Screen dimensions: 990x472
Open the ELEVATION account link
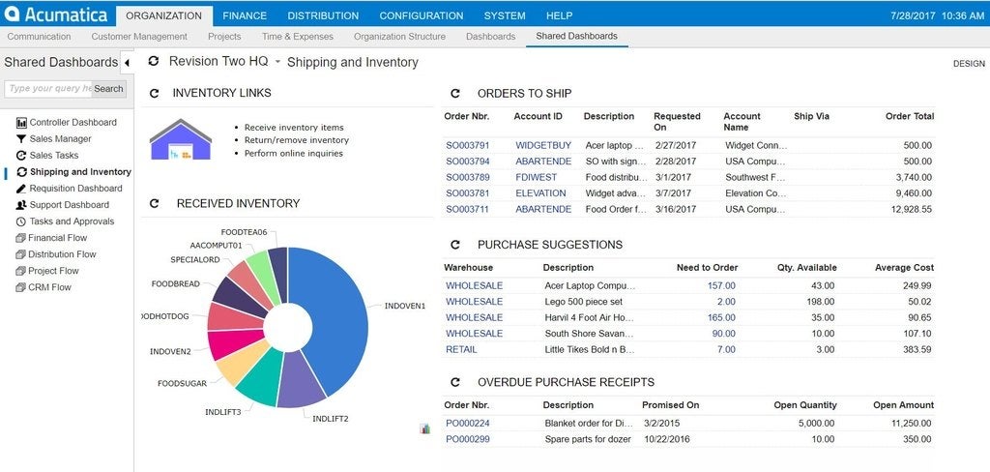(540, 193)
